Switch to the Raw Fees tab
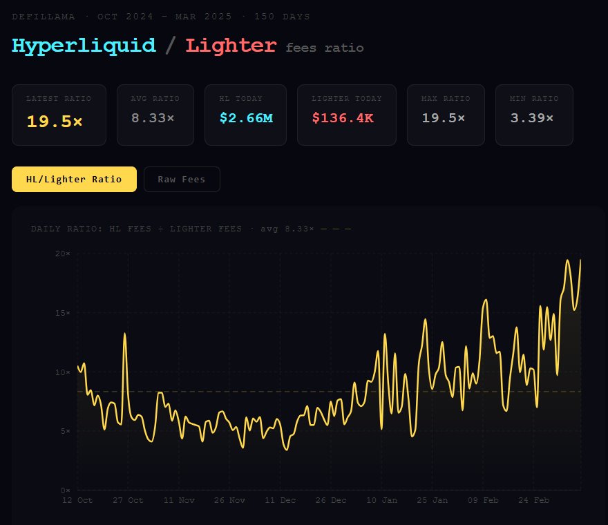 (182, 179)
